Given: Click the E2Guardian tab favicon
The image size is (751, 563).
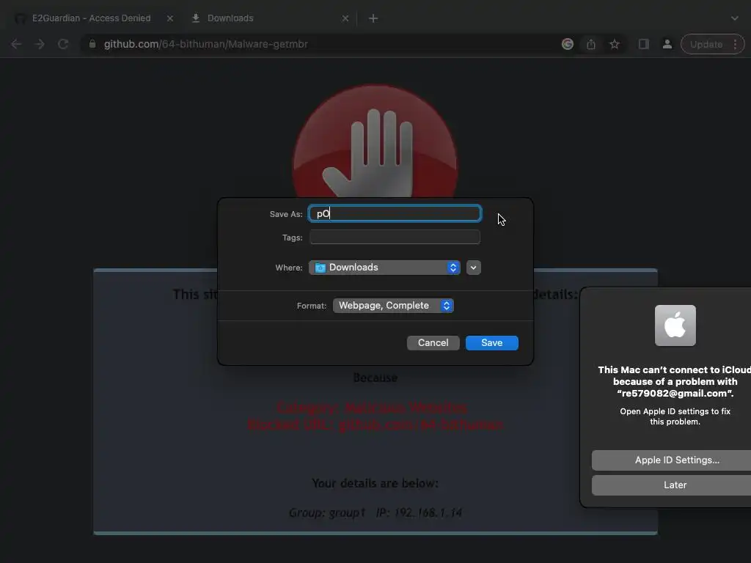Looking at the screenshot, I should click(20, 18).
